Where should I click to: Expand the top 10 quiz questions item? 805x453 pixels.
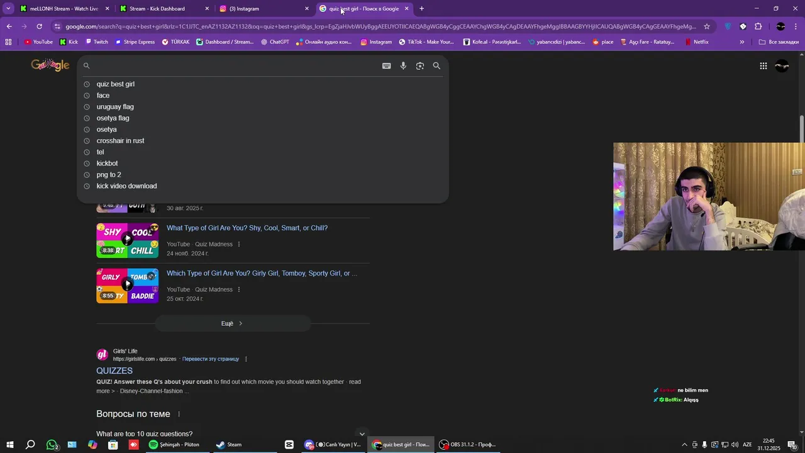tap(362, 433)
